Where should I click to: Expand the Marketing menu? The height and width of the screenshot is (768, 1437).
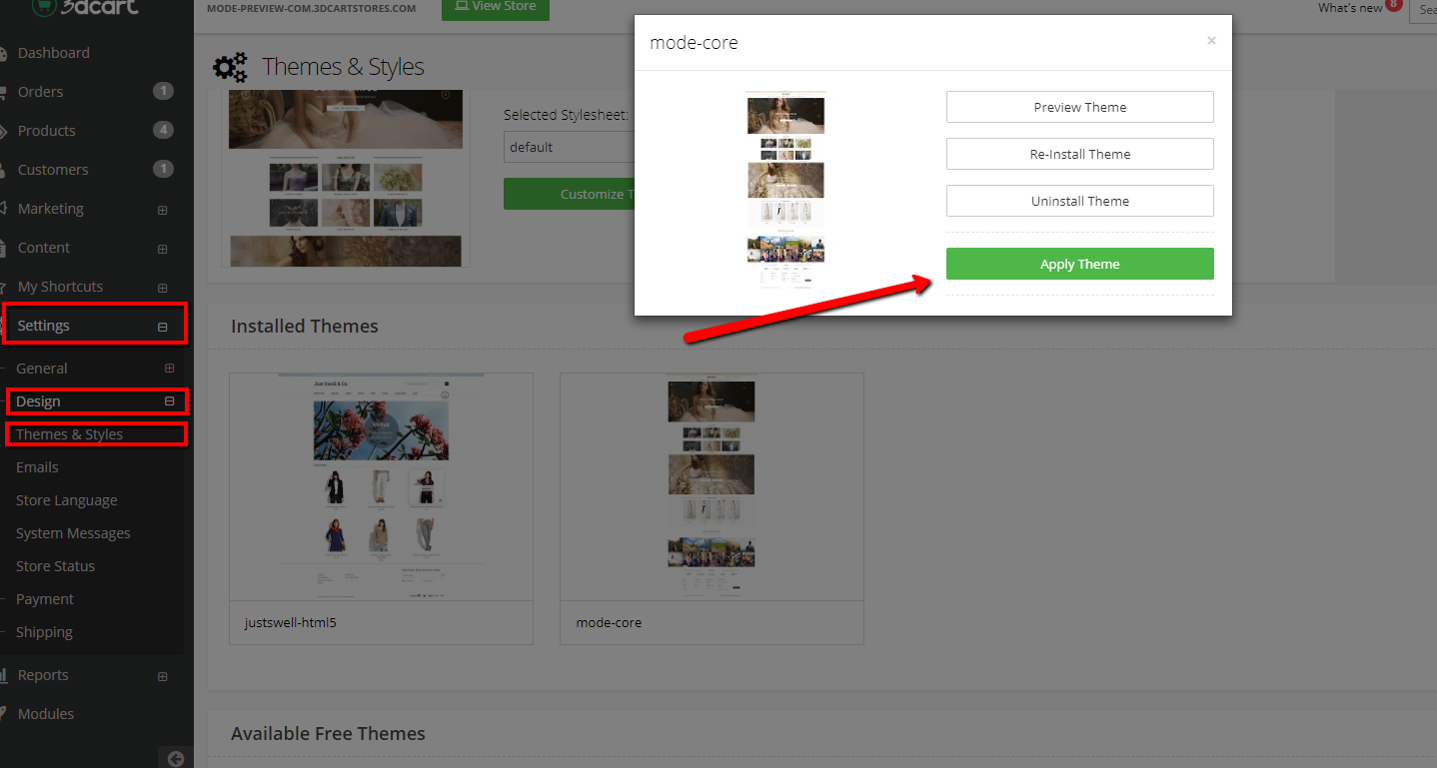pyautogui.click(x=163, y=210)
